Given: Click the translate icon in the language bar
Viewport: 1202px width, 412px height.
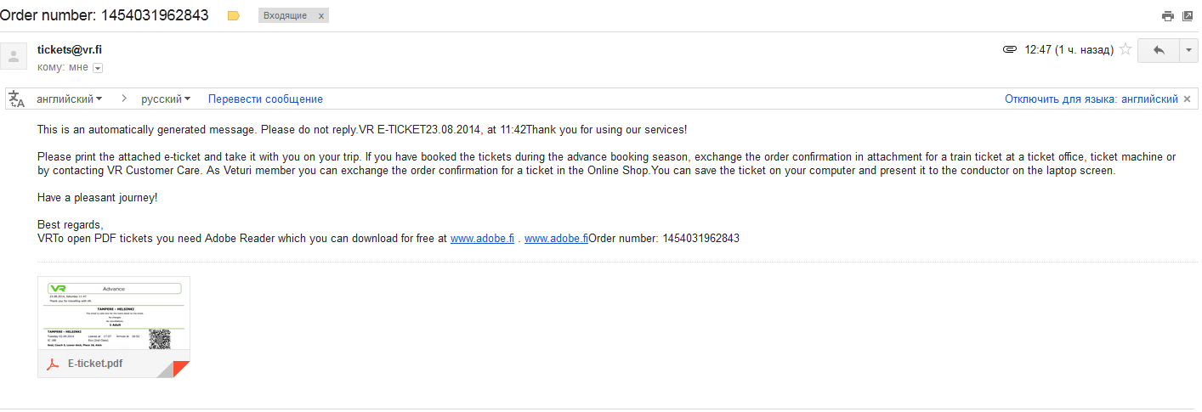Looking at the screenshot, I should [x=17, y=99].
